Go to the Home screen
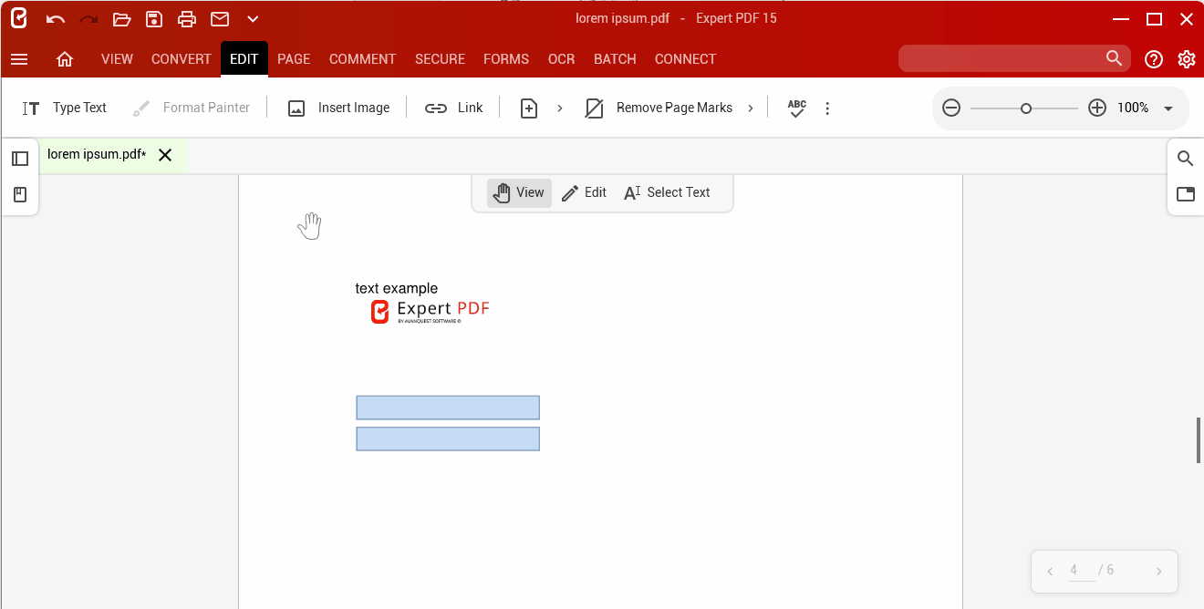This screenshot has height=609, width=1204. 65,59
